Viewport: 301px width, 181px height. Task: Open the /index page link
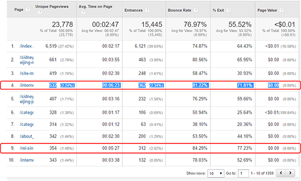click(27, 46)
